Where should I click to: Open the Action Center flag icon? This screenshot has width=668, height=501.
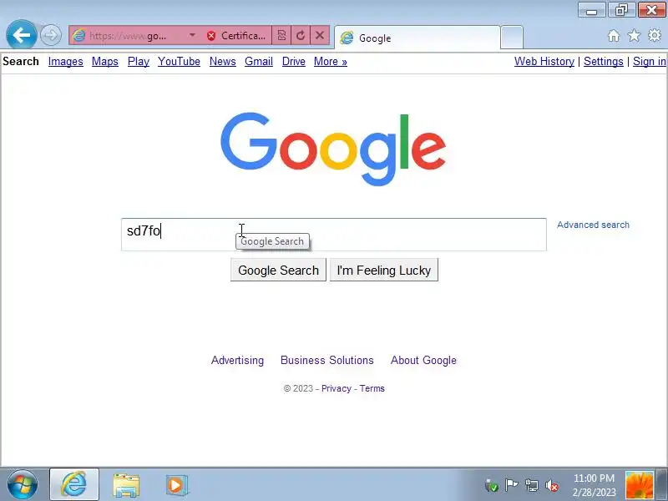511,484
